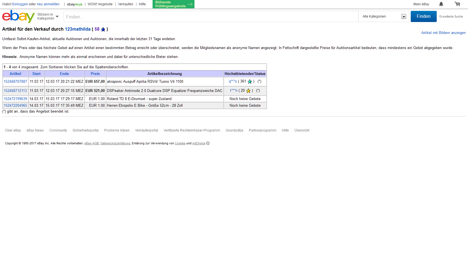
Task: Sort table by the Preis column header
Action: click(95, 74)
